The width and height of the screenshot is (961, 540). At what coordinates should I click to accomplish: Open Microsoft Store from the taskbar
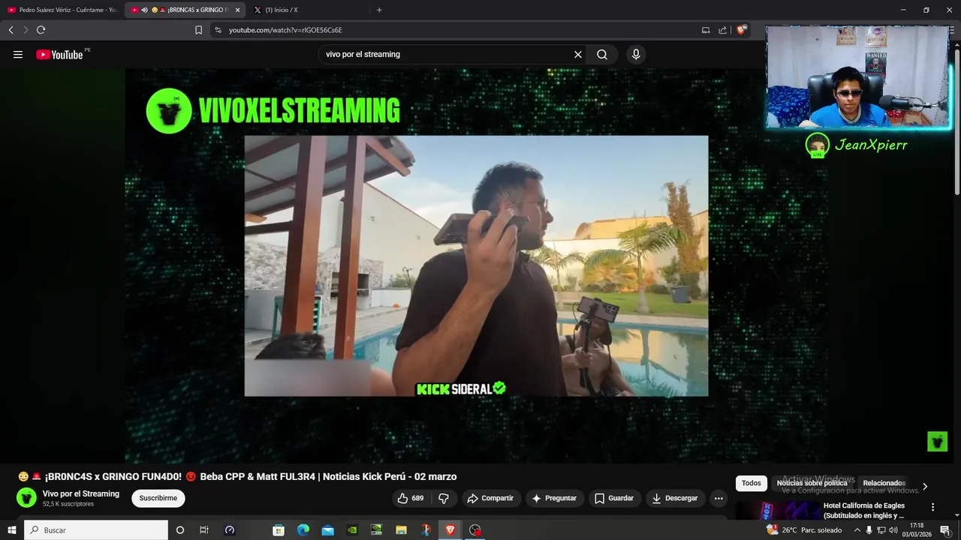(279, 530)
